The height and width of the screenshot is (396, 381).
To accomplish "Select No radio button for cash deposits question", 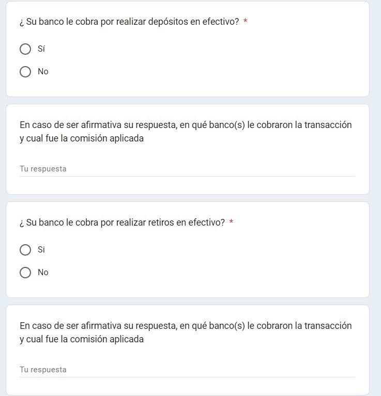I will tap(25, 72).
